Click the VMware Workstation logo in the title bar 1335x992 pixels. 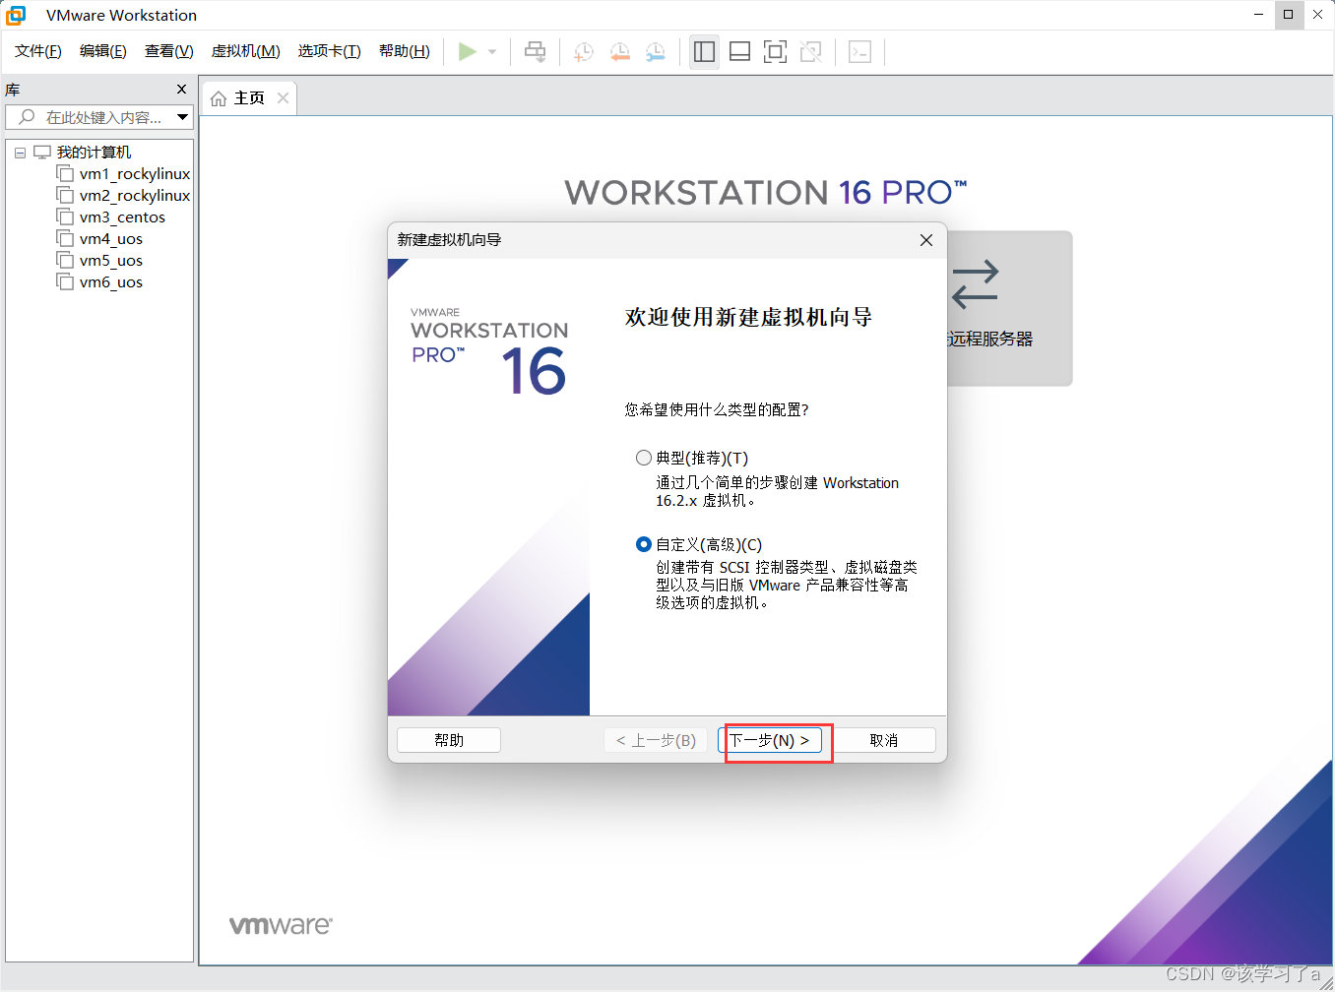click(16, 15)
